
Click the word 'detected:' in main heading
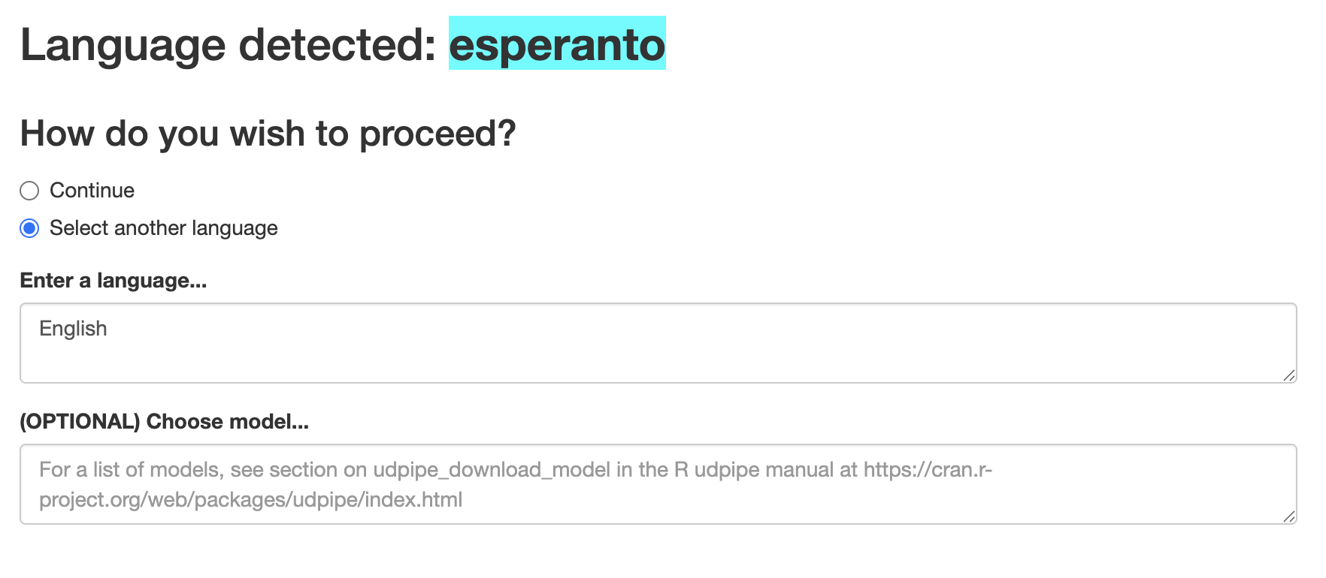pyautogui.click(x=337, y=44)
